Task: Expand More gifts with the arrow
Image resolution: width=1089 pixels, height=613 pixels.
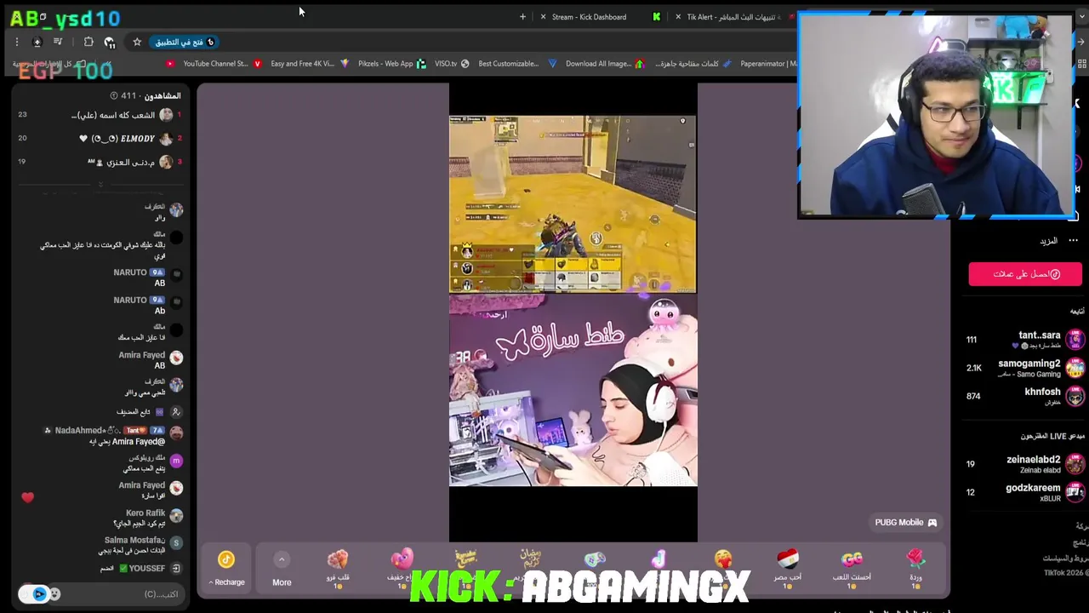Action: [282, 559]
